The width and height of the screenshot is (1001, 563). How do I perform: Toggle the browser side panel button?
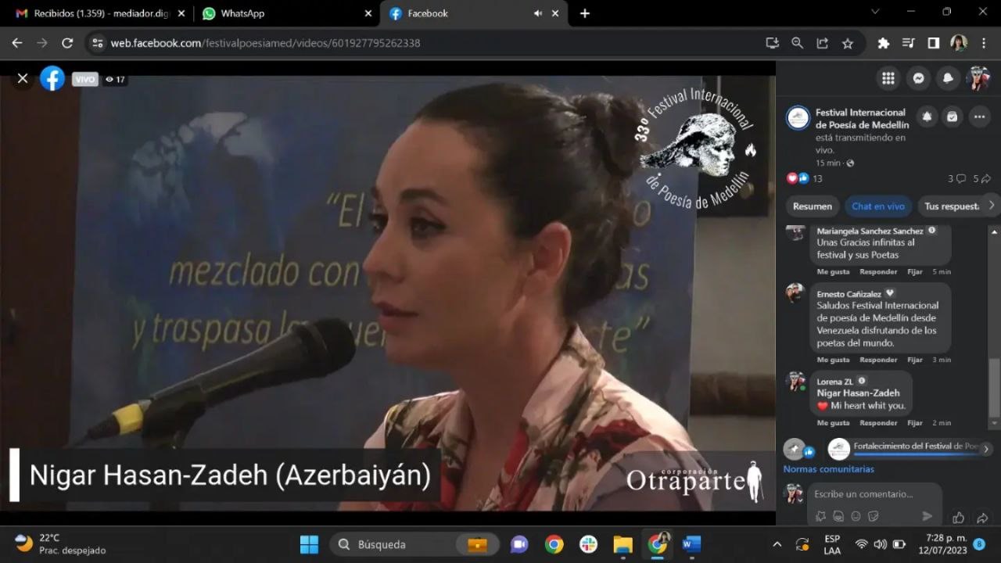pyautogui.click(x=933, y=43)
